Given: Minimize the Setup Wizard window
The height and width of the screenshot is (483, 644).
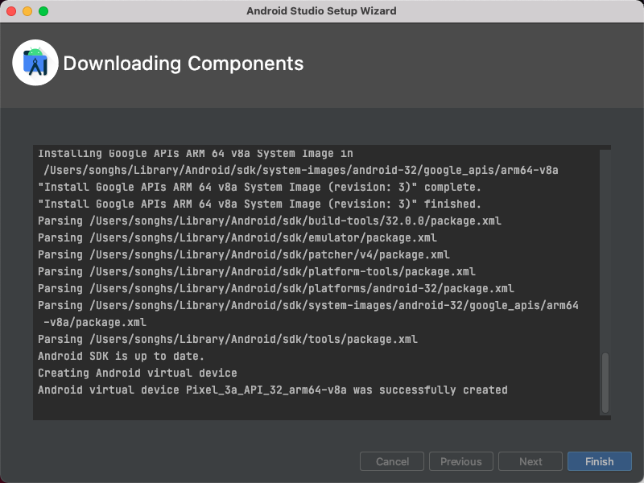Looking at the screenshot, I should click(x=27, y=11).
